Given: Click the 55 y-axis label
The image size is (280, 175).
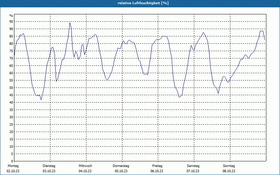Looking at the screenshot, I should point(11,80).
